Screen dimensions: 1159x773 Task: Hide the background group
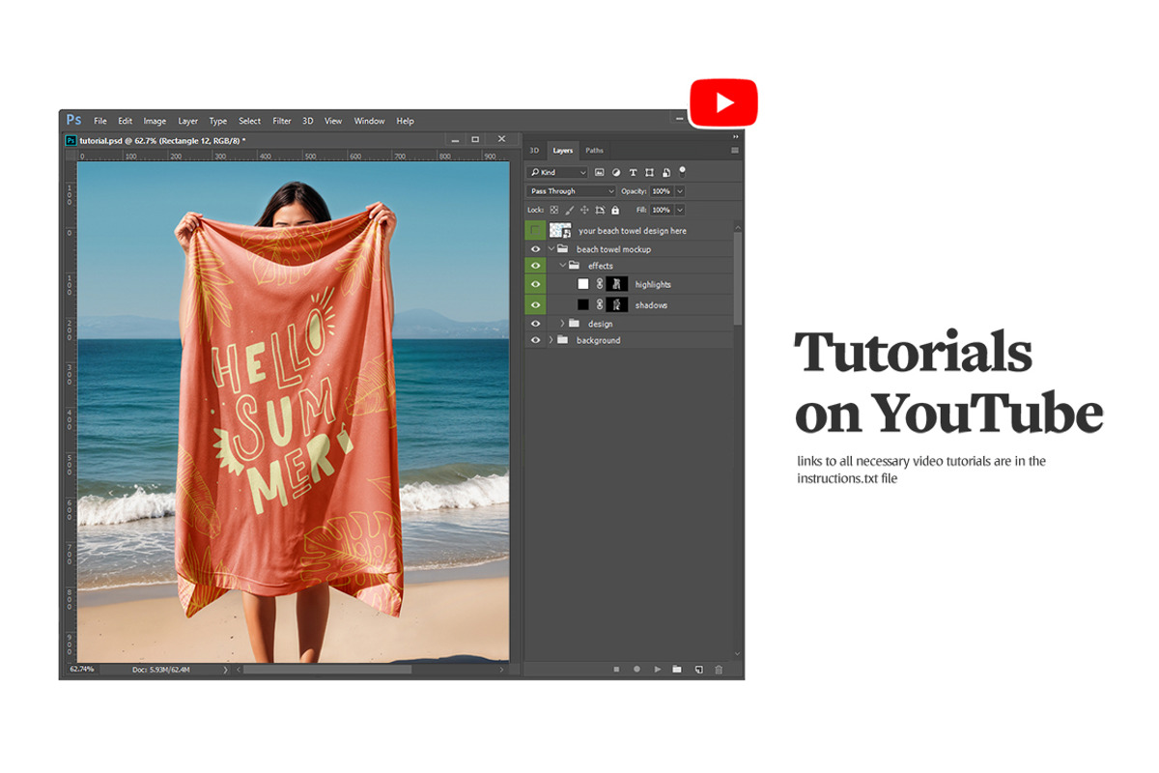(x=535, y=340)
